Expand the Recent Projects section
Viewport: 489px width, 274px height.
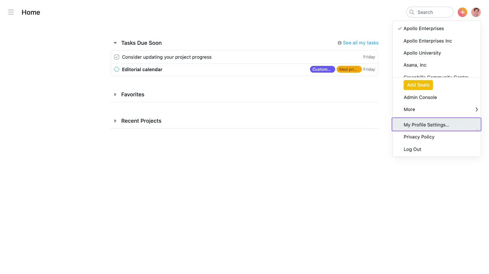click(115, 121)
